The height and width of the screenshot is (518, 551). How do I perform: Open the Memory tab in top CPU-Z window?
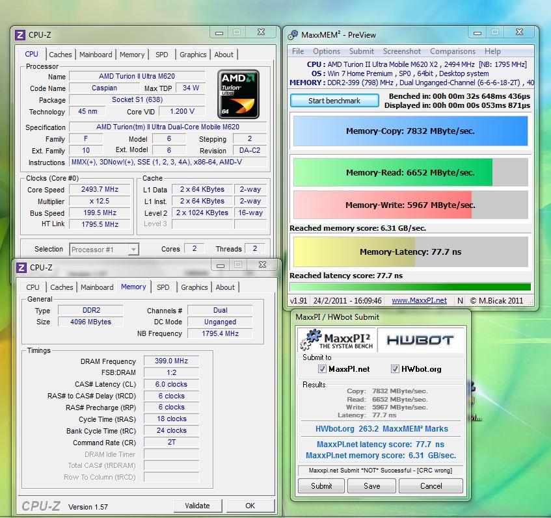click(x=132, y=55)
